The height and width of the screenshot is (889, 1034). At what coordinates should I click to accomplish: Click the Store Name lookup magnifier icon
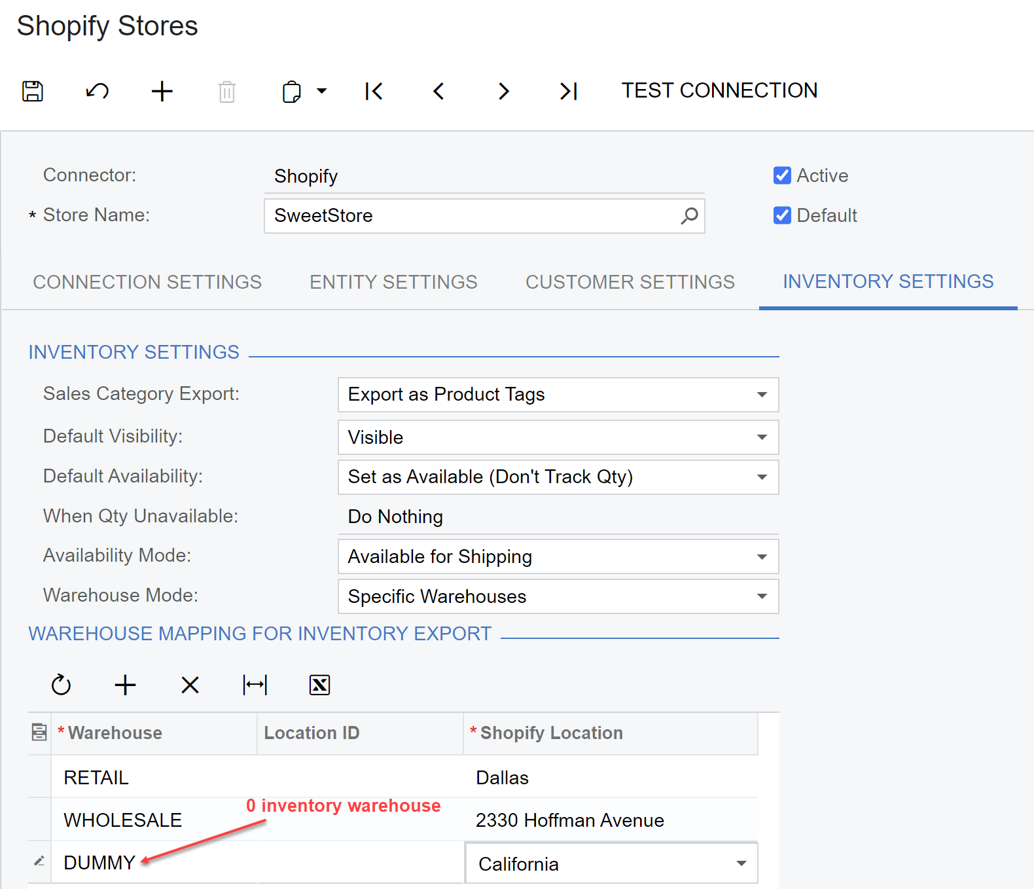click(689, 216)
